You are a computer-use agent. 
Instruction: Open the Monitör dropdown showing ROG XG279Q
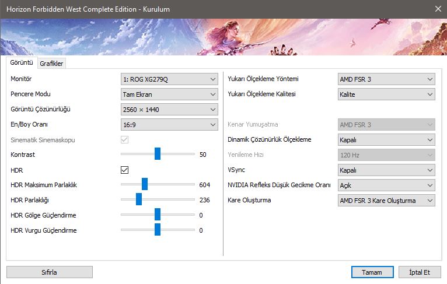pos(169,79)
